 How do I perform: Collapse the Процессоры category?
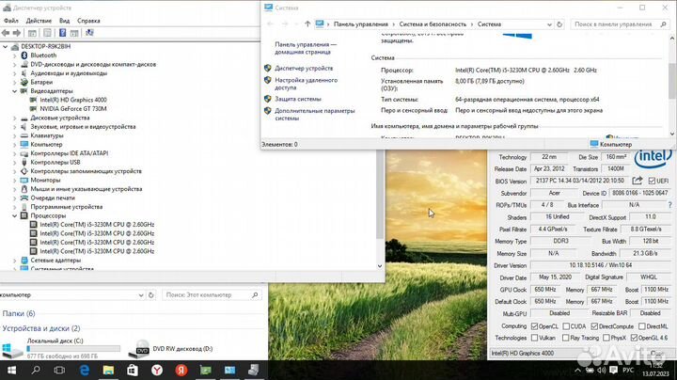15,215
